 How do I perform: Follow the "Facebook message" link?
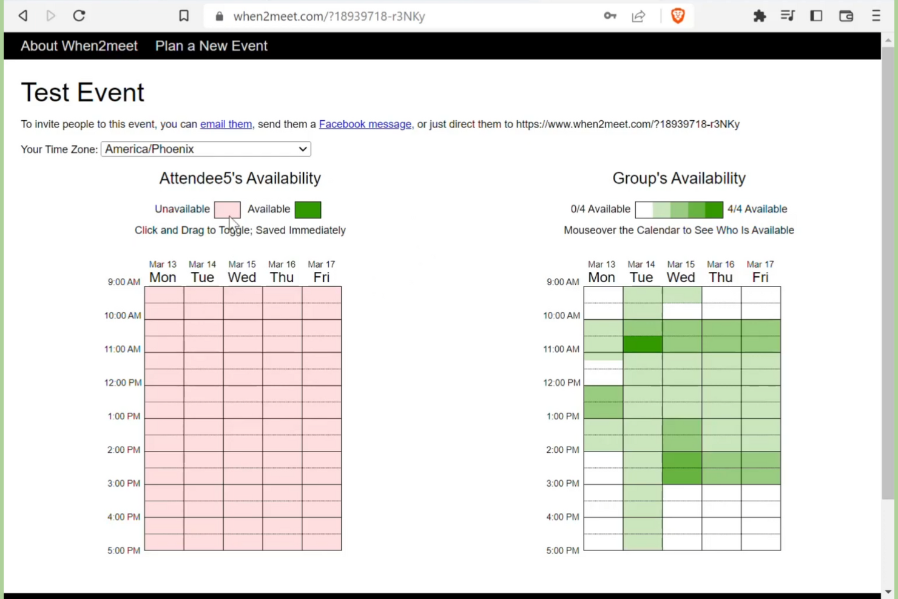click(x=365, y=124)
